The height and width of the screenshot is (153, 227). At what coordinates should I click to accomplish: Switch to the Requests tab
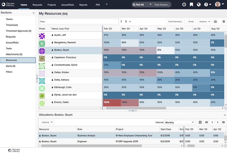37,5
